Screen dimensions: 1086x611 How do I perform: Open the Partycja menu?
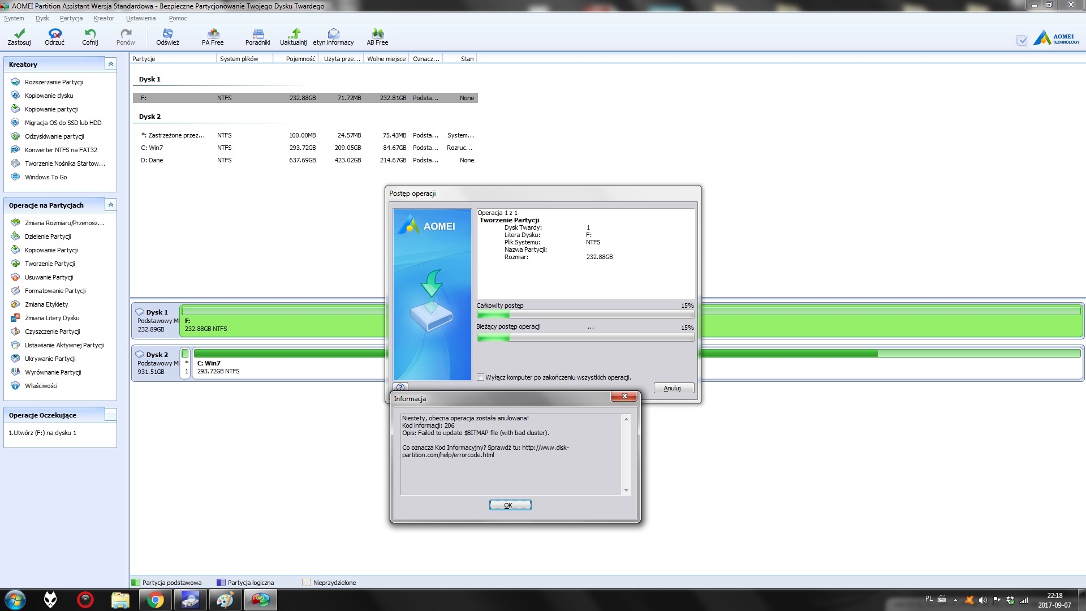coord(71,18)
